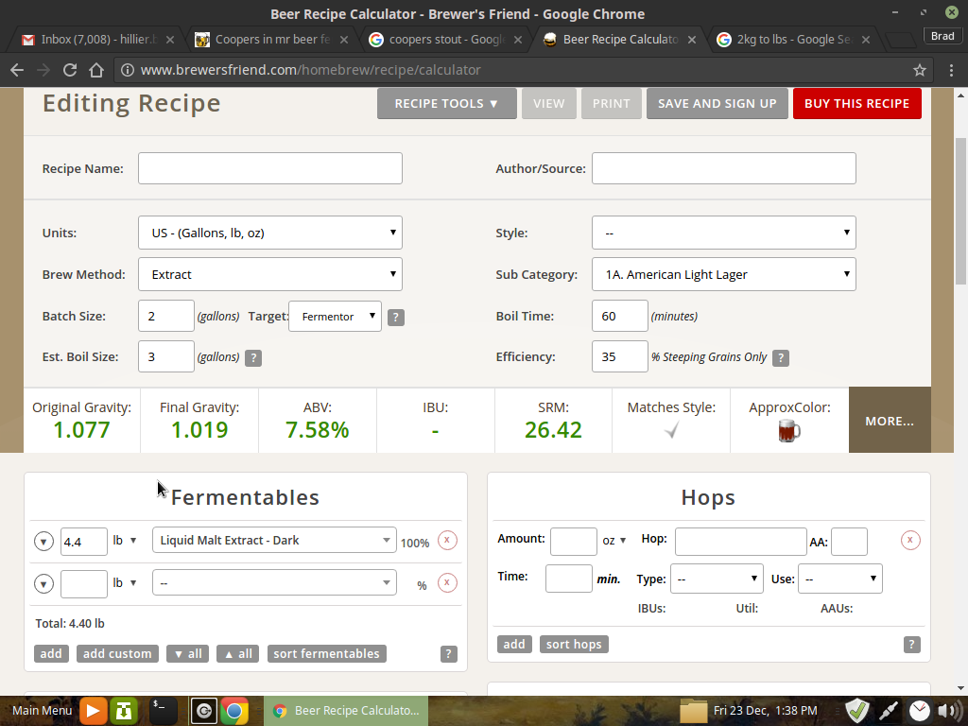Viewport: 968px width, 726px height.
Task: Click the address bar URL
Action: point(310,70)
